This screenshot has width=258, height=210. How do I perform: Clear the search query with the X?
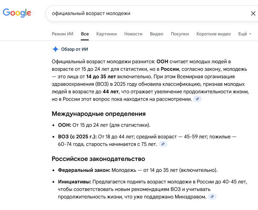click(x=253, y=13)
